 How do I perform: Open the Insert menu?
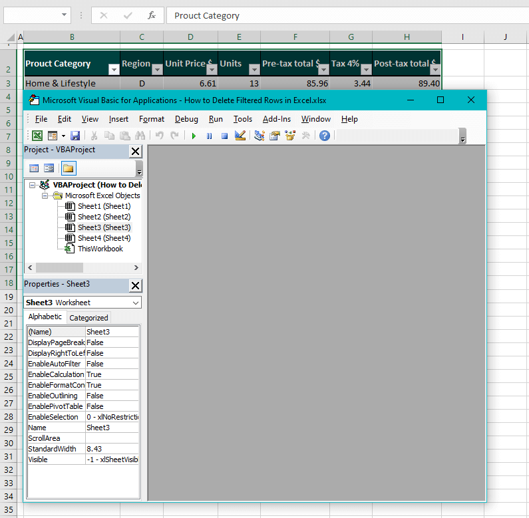118,119
